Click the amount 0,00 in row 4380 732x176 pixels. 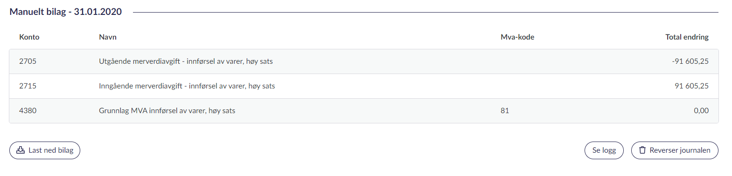pos(701,111)
